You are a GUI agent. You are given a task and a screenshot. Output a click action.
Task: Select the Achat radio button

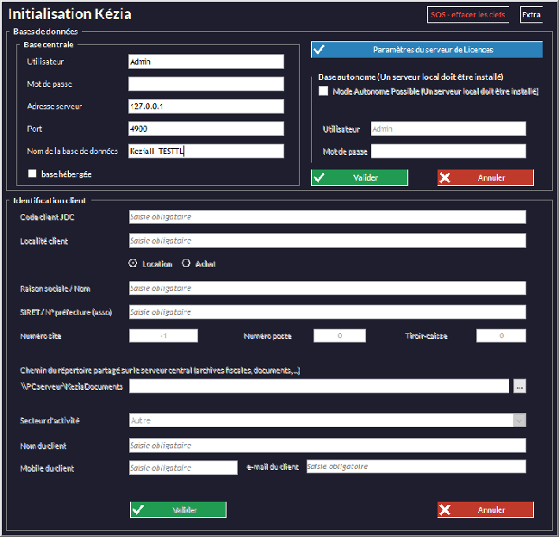click(186, 263)
